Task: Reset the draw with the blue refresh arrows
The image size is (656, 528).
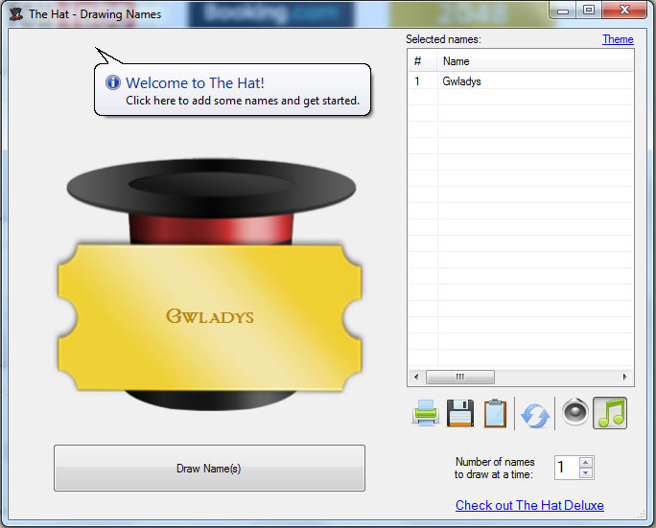Action: click(x=534, y=416)
